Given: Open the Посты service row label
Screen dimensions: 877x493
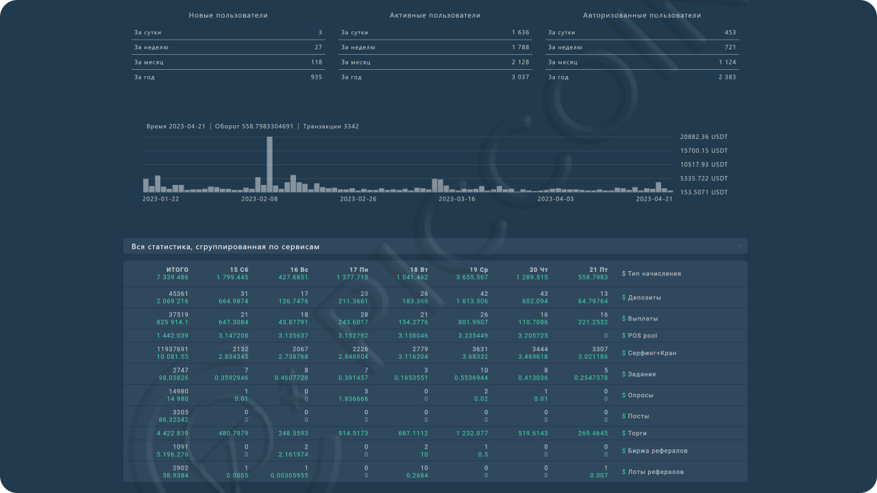Looking at the screenshot, I should (639, 416).
